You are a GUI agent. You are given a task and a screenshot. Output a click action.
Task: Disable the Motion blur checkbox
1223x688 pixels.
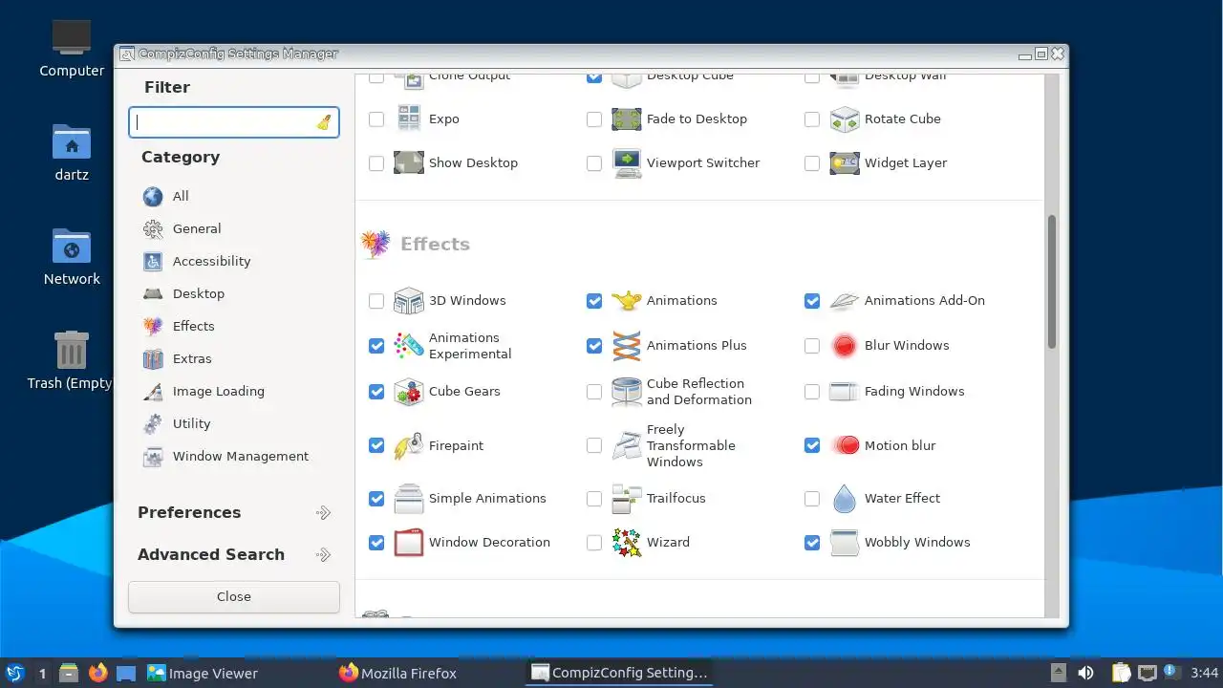point(812,446)
